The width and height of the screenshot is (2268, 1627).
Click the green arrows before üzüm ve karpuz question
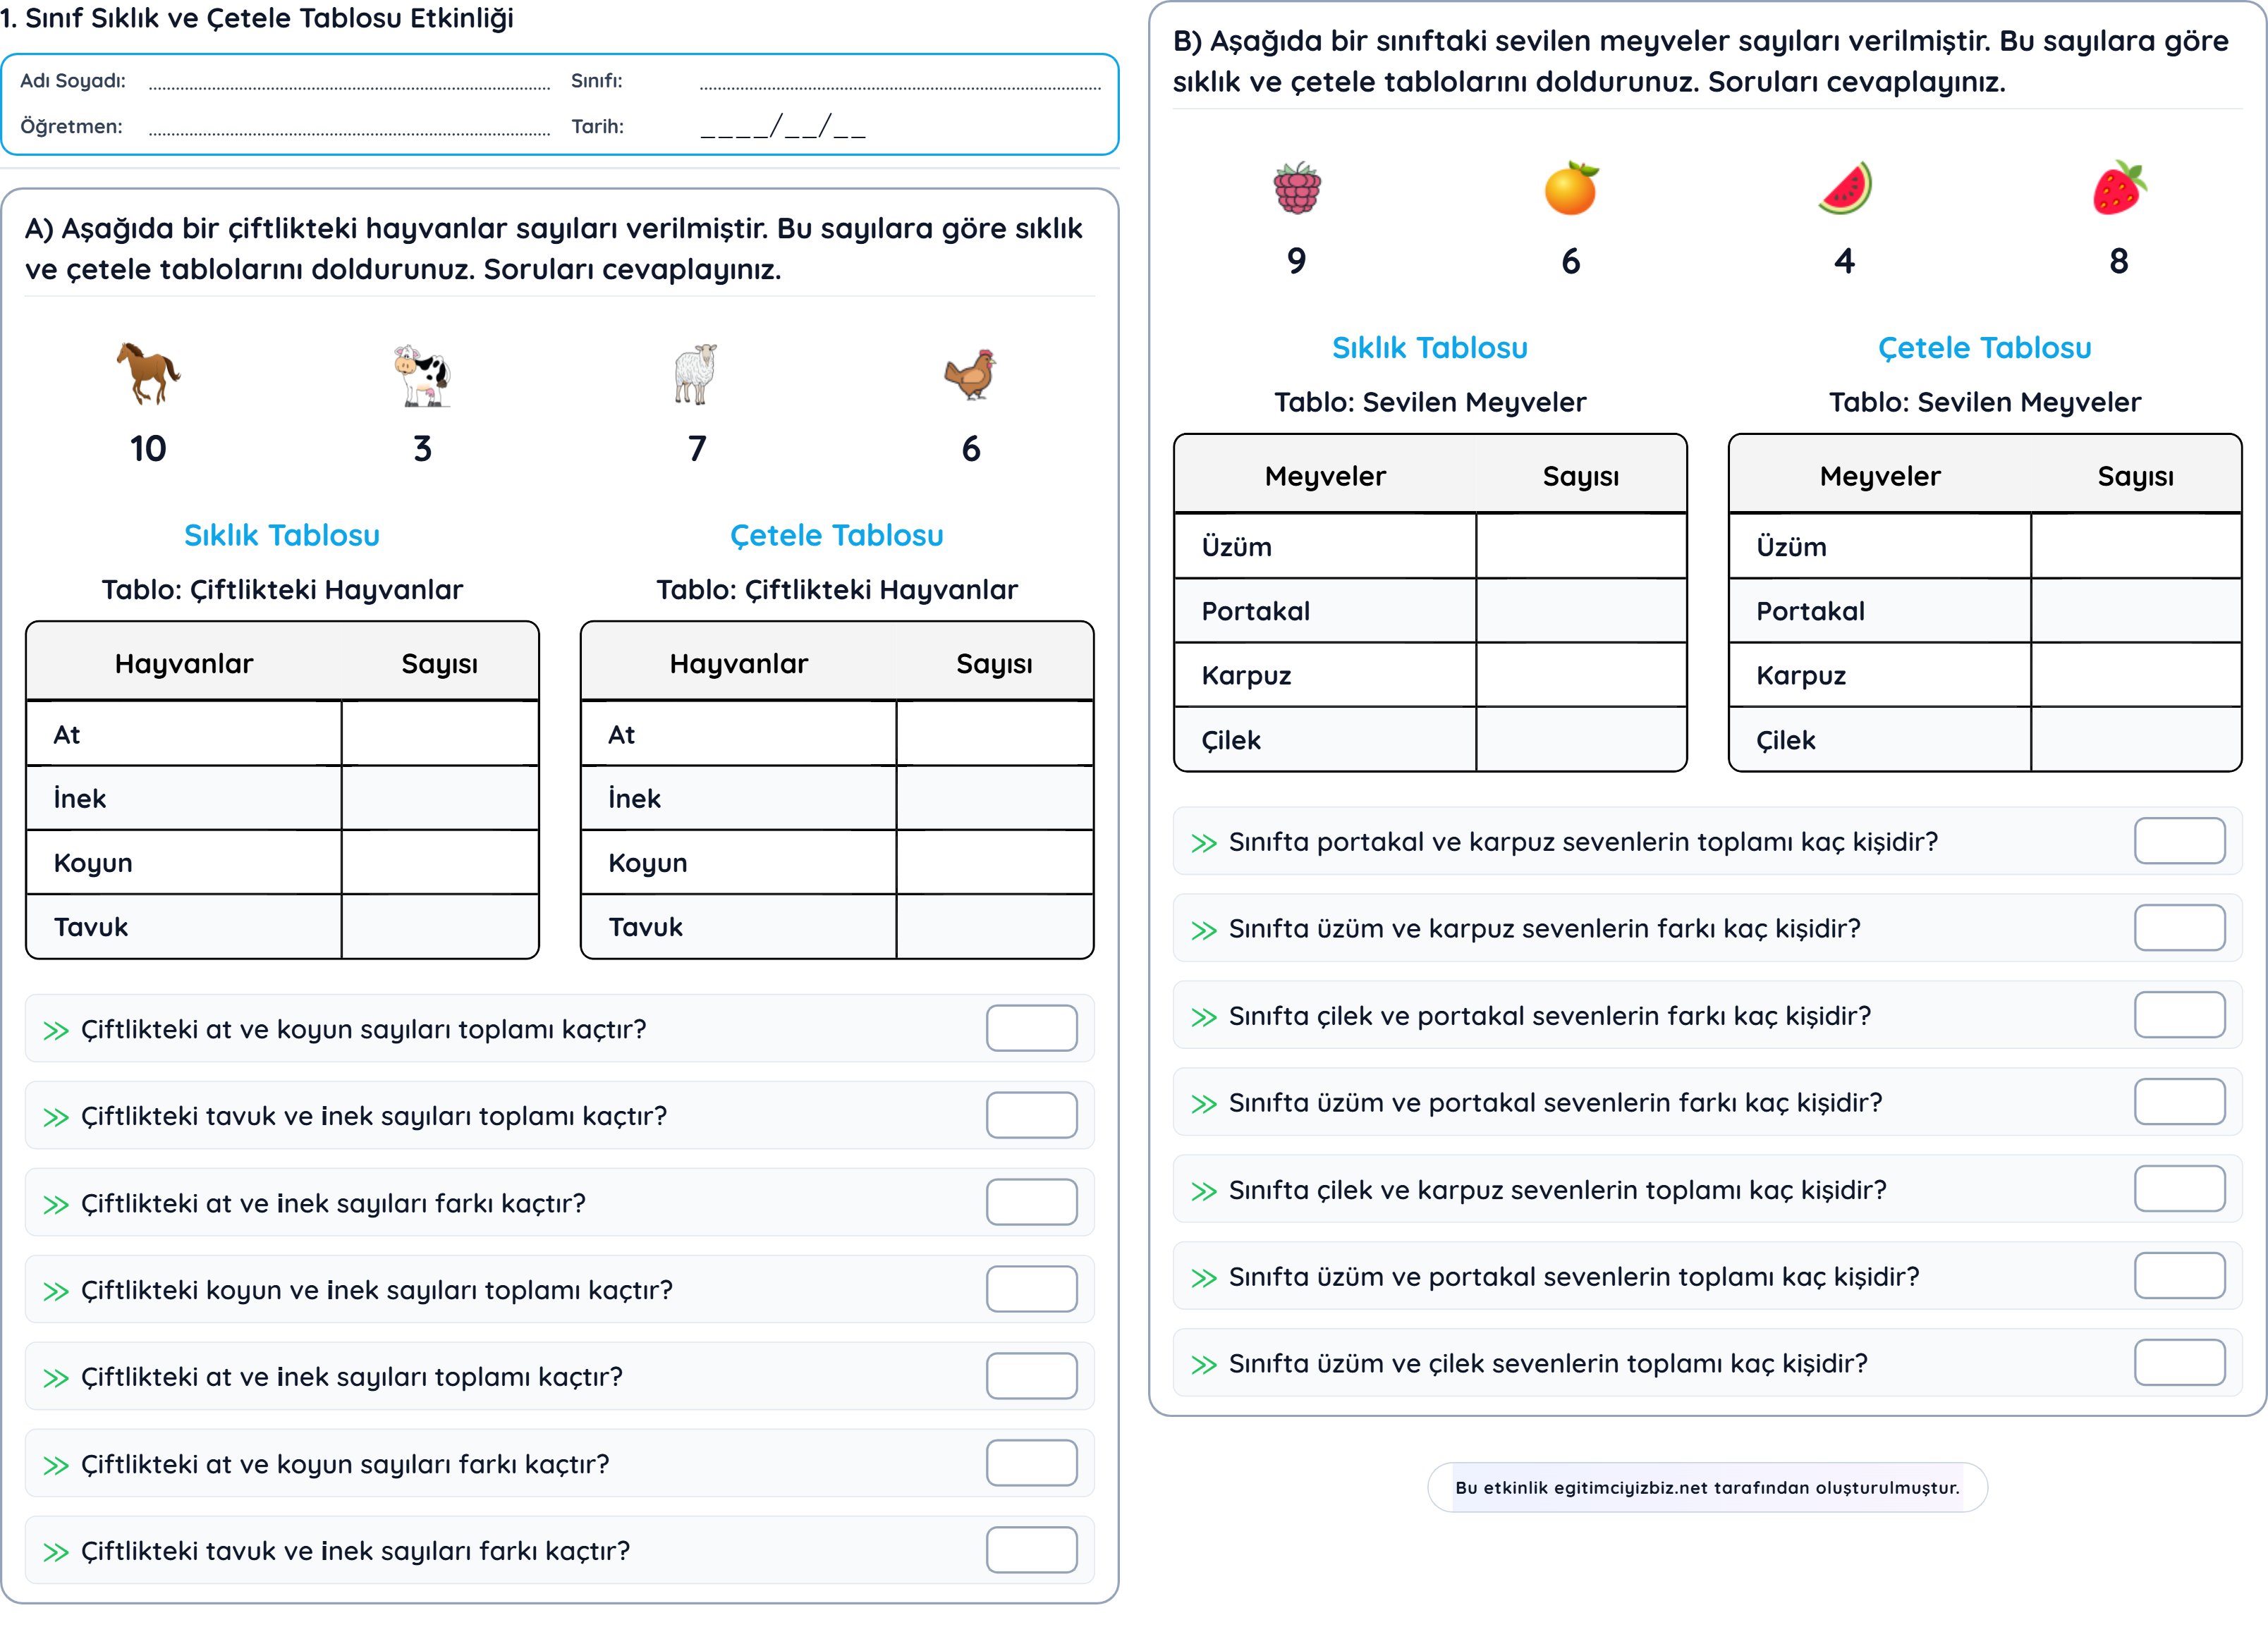1204,929
